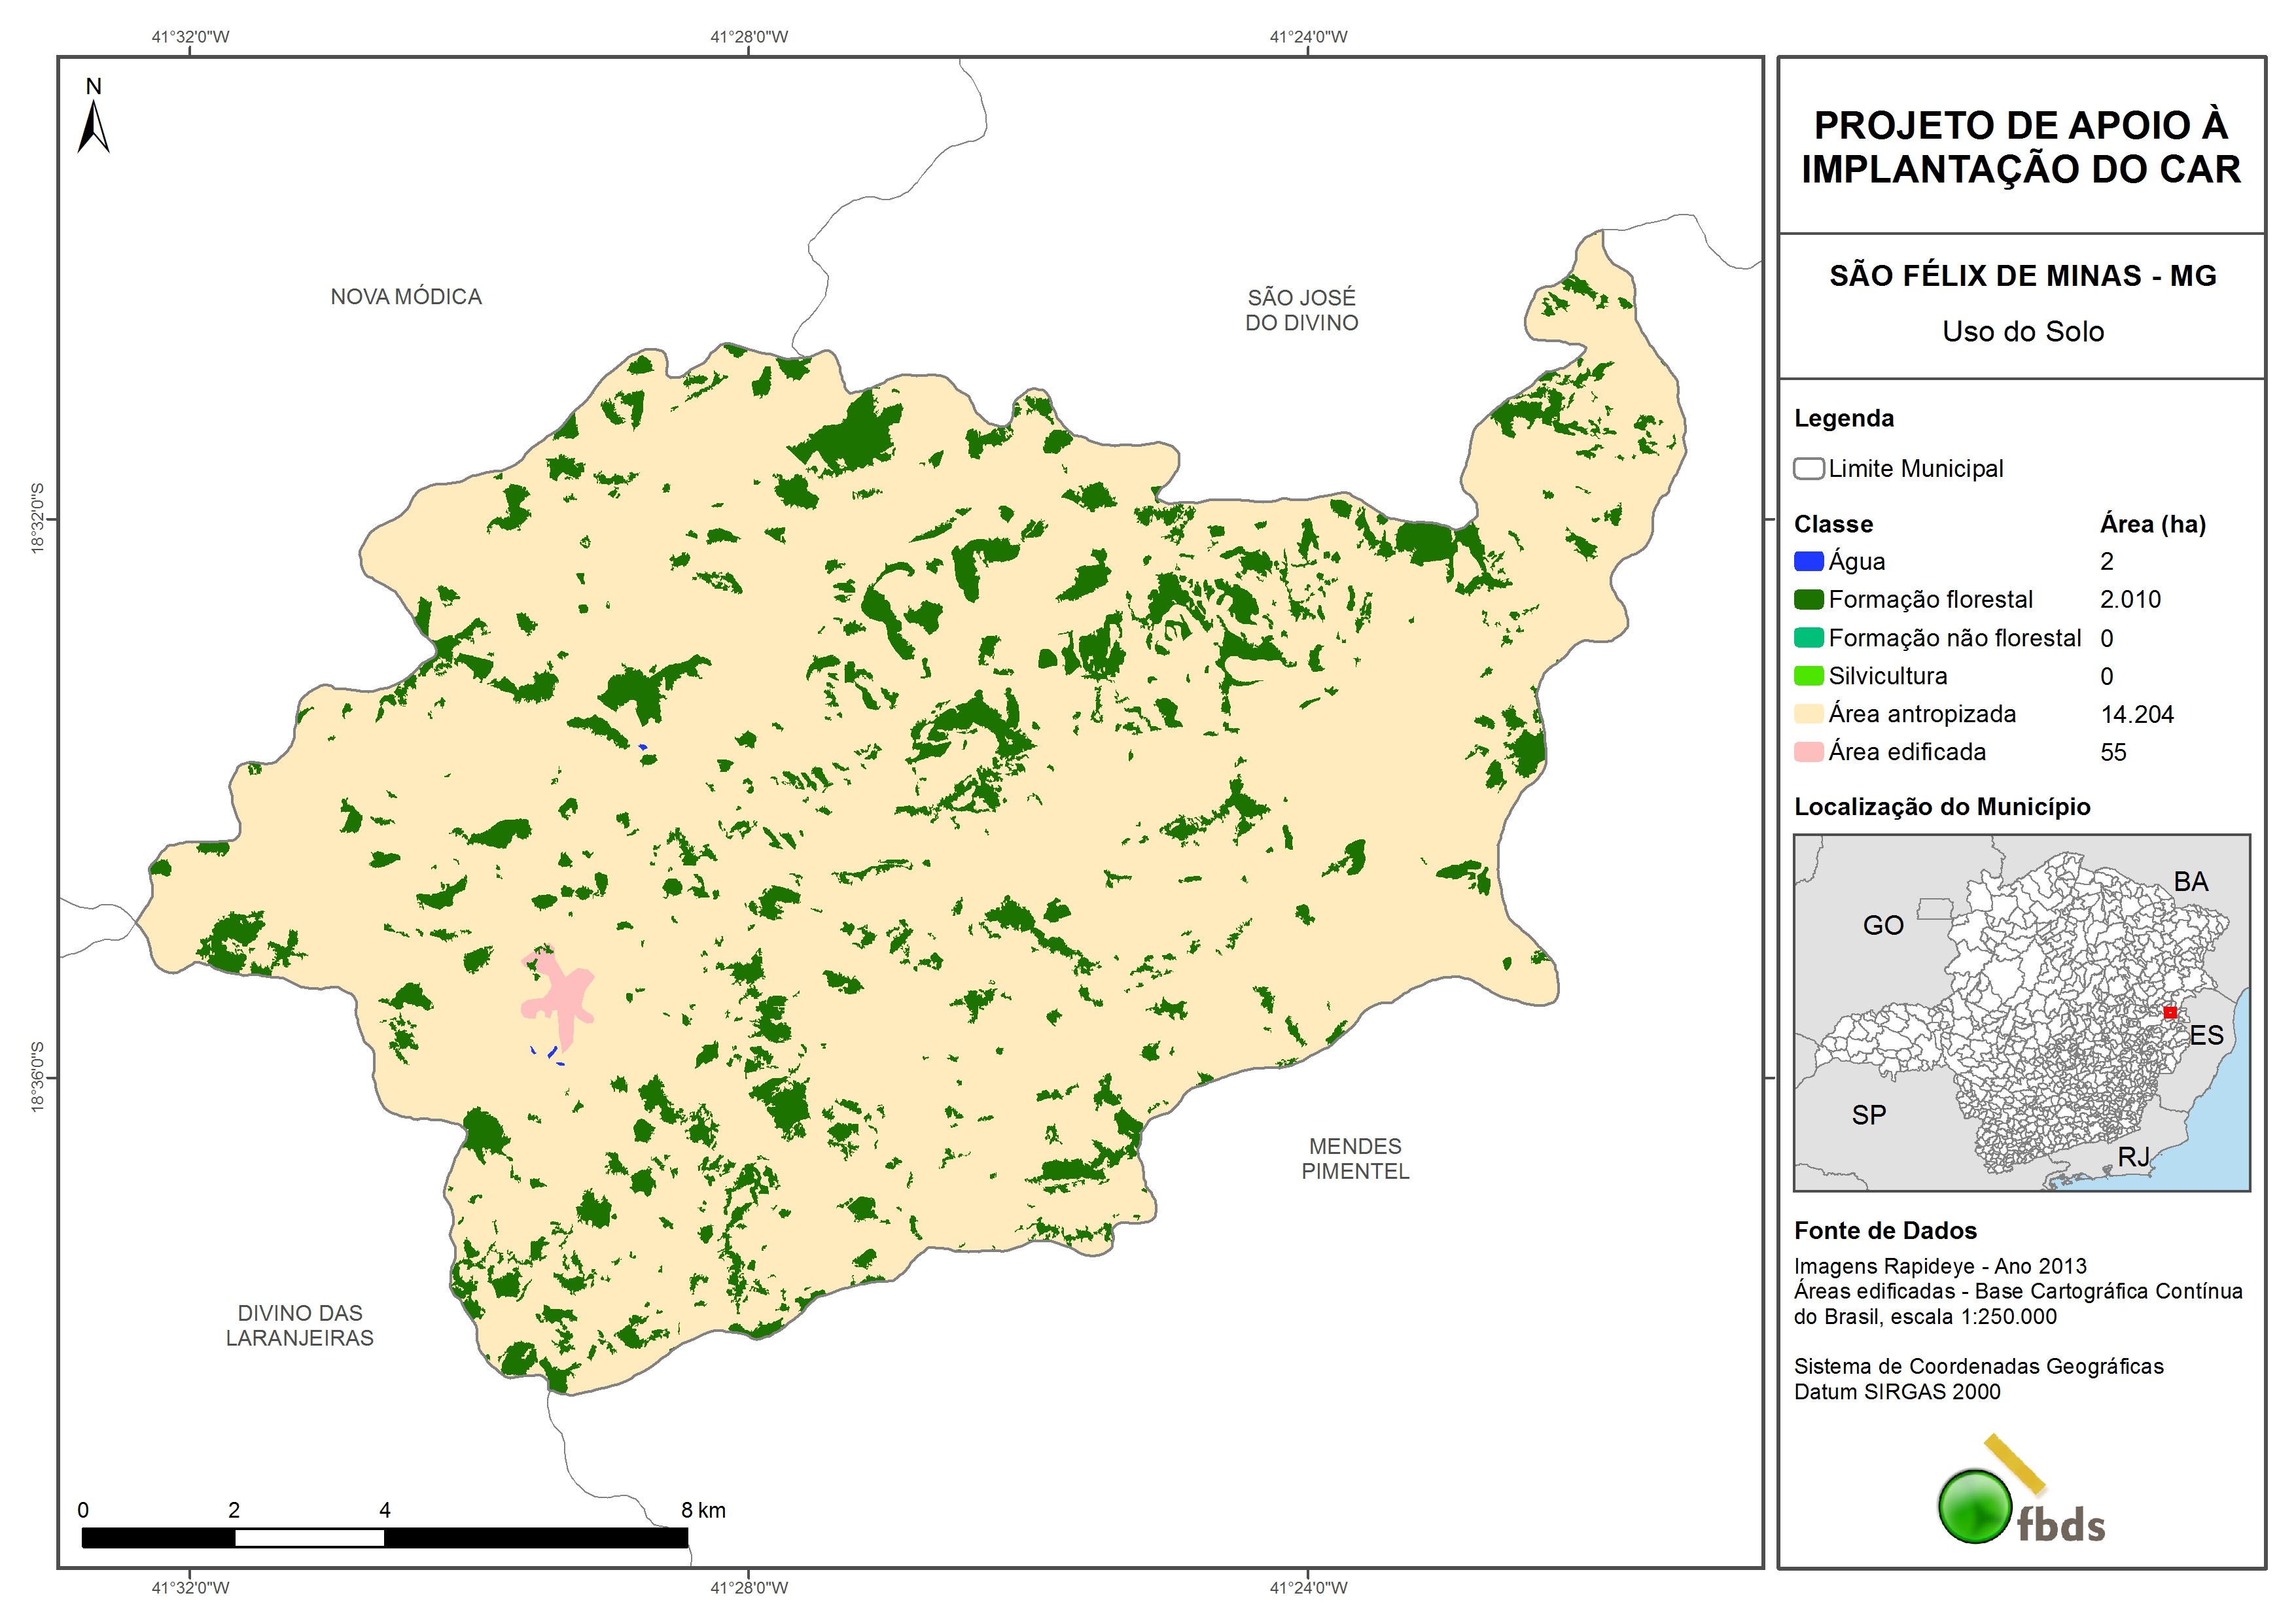Image resolution: width=2296 pixels, height=1623 pixels.
Task: Click the Limite Municipal legend symbol
Action: tap(1808, 468)
